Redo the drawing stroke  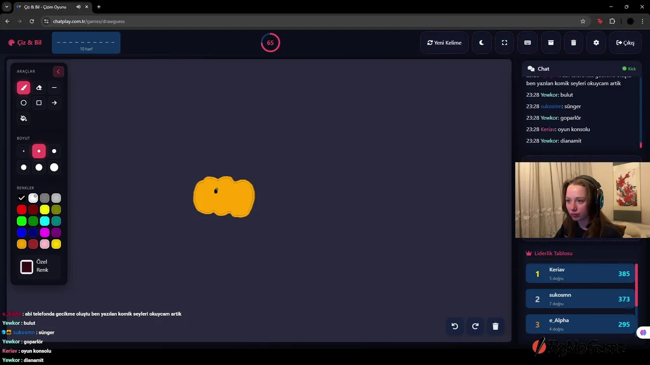(475, 326)
